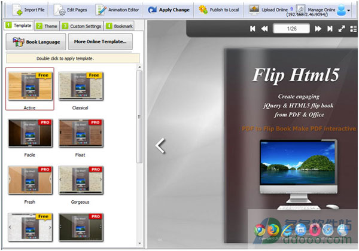Click Upload Online
Image resolution: width=359 pixels, height=251 pixels.
268,10
